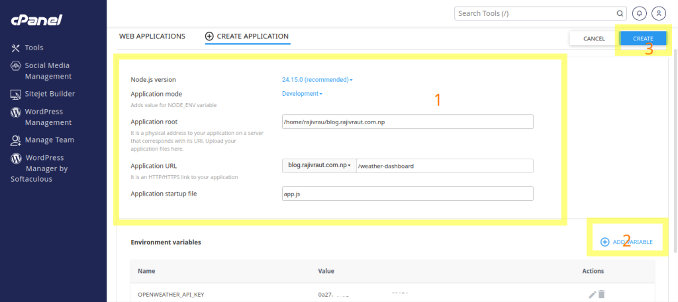
Task: Click the Add Variable plus icon
Action: 605,242
